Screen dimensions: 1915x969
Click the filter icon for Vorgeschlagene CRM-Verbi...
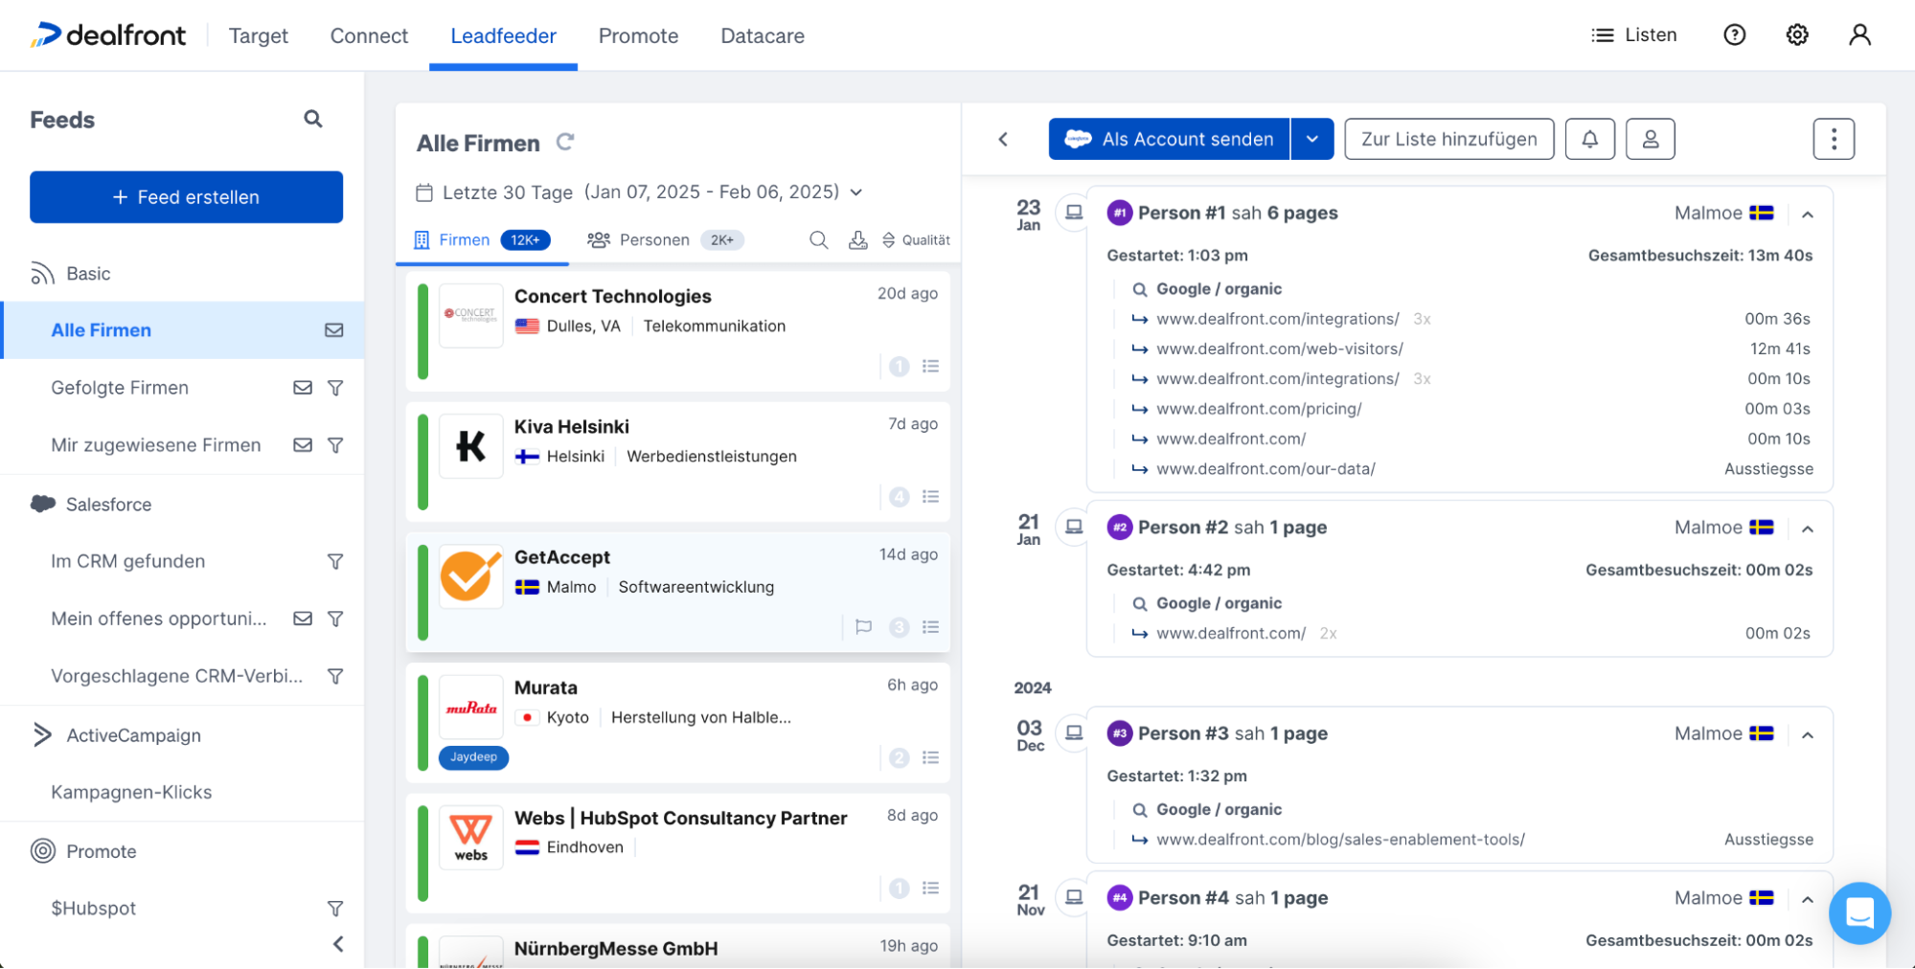[335, 676]
